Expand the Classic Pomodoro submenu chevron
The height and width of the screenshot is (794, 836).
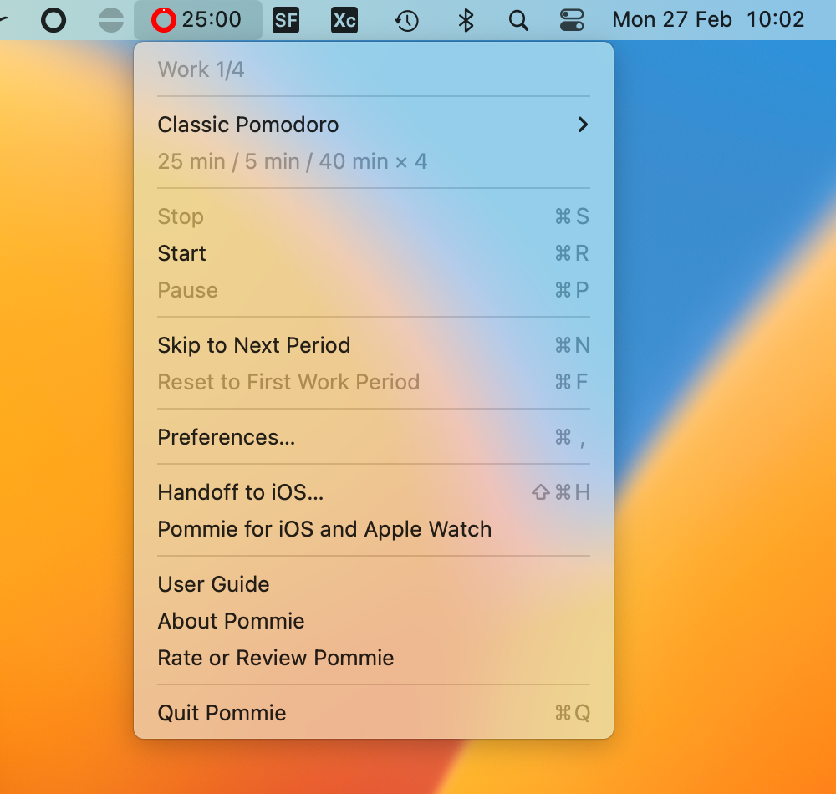(583, 125)
